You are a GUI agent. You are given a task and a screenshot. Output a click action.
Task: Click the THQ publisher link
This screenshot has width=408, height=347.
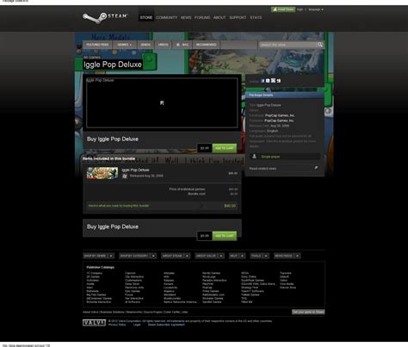pyautogui.click(x=244, y=298)
